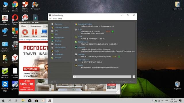
Task: Select RAM in Speccy sidebar
Action: (x=56, y=34)
